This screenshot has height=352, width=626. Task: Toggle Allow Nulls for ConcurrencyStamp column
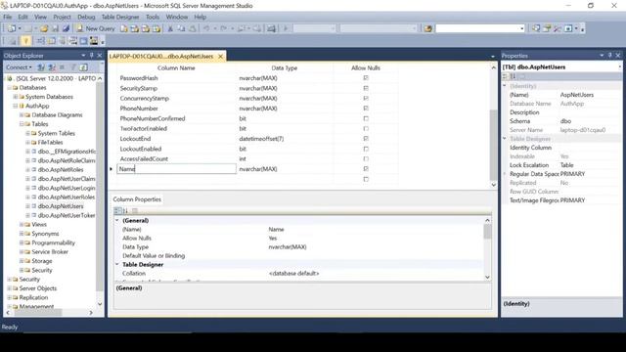366,98
